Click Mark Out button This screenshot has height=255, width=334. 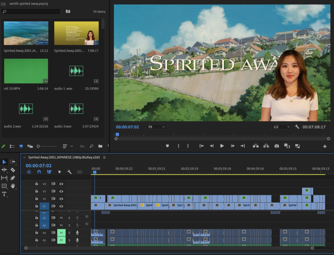188,146
